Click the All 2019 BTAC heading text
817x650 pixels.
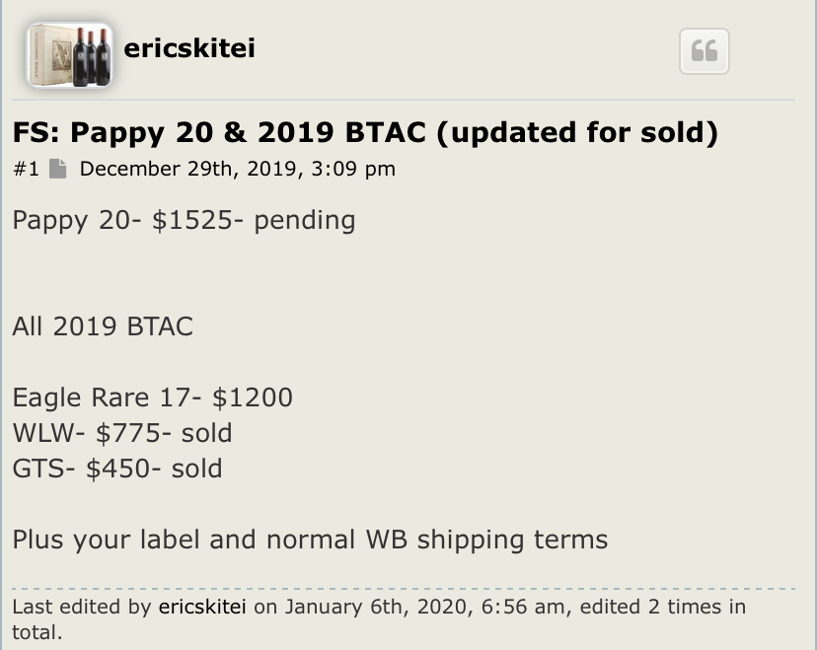pos(103,326)
